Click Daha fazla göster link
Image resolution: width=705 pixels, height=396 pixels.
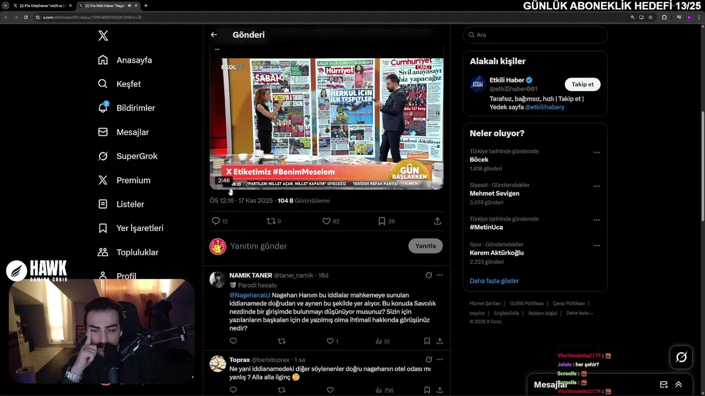click(x=494, y=280)
